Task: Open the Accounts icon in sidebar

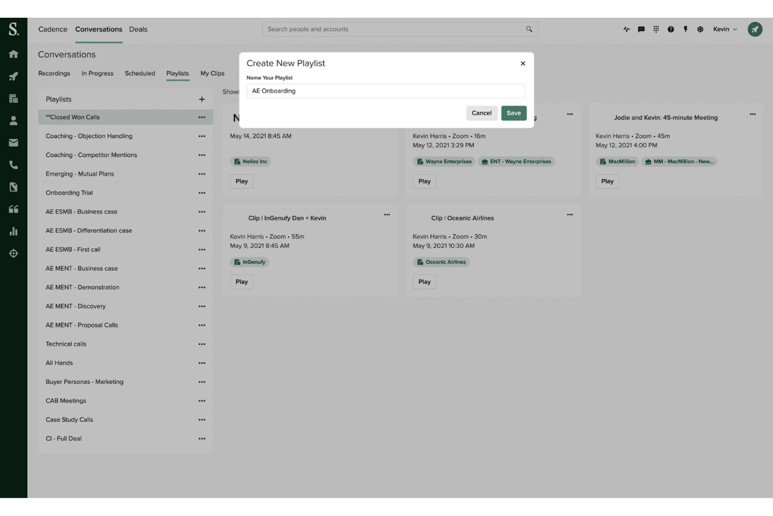Action: tap(14, 98)
